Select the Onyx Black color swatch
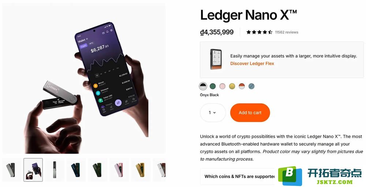Viewport: 366px width, 187px height. point(203,86)
